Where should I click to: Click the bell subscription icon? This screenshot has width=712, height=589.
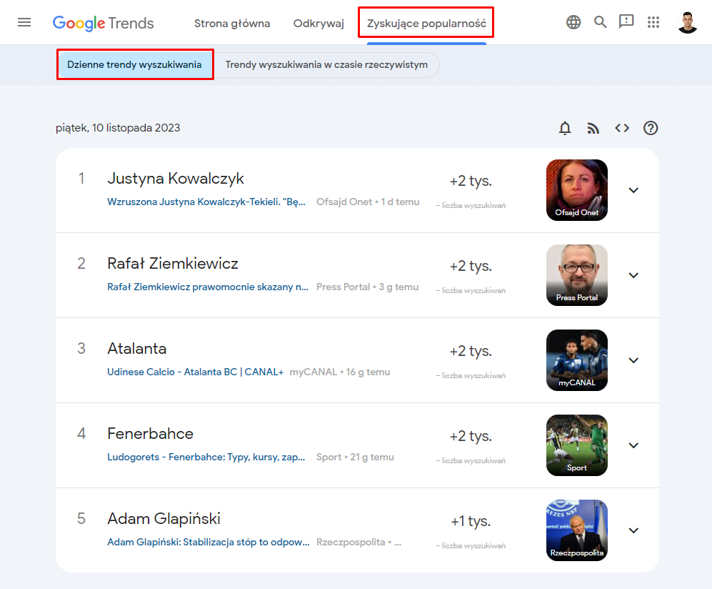pos(565,128)
